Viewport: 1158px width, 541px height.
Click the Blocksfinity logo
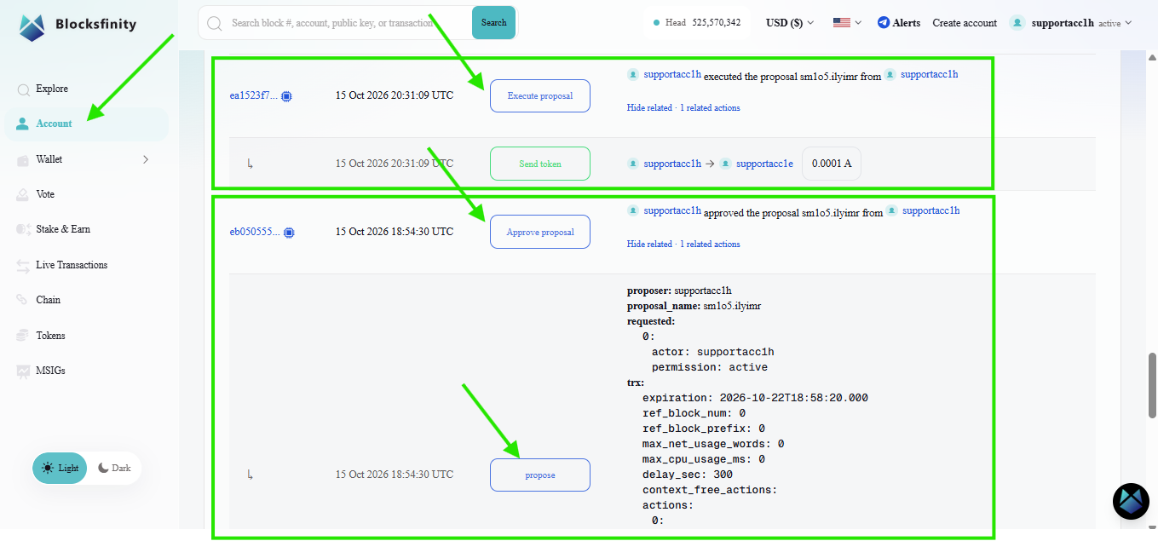pos(78,26)
